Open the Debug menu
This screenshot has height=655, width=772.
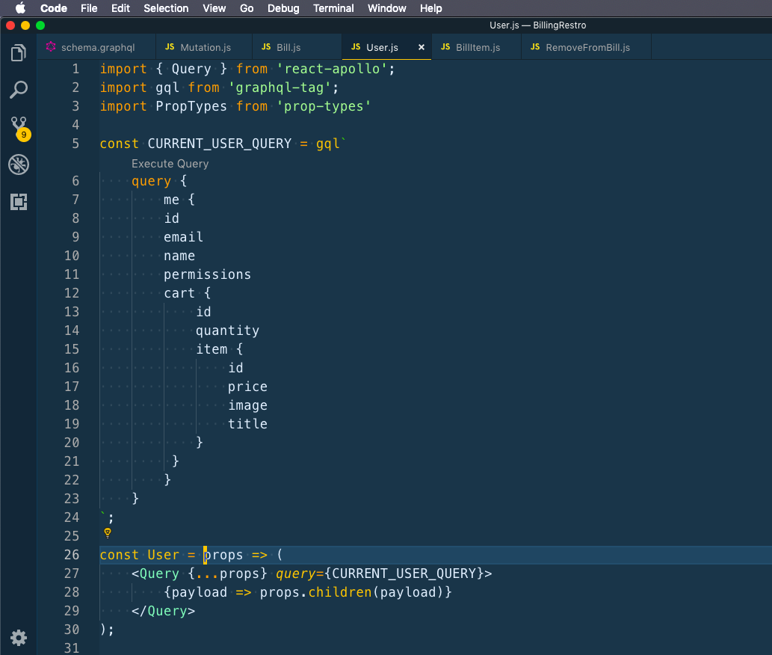[283, 8]
